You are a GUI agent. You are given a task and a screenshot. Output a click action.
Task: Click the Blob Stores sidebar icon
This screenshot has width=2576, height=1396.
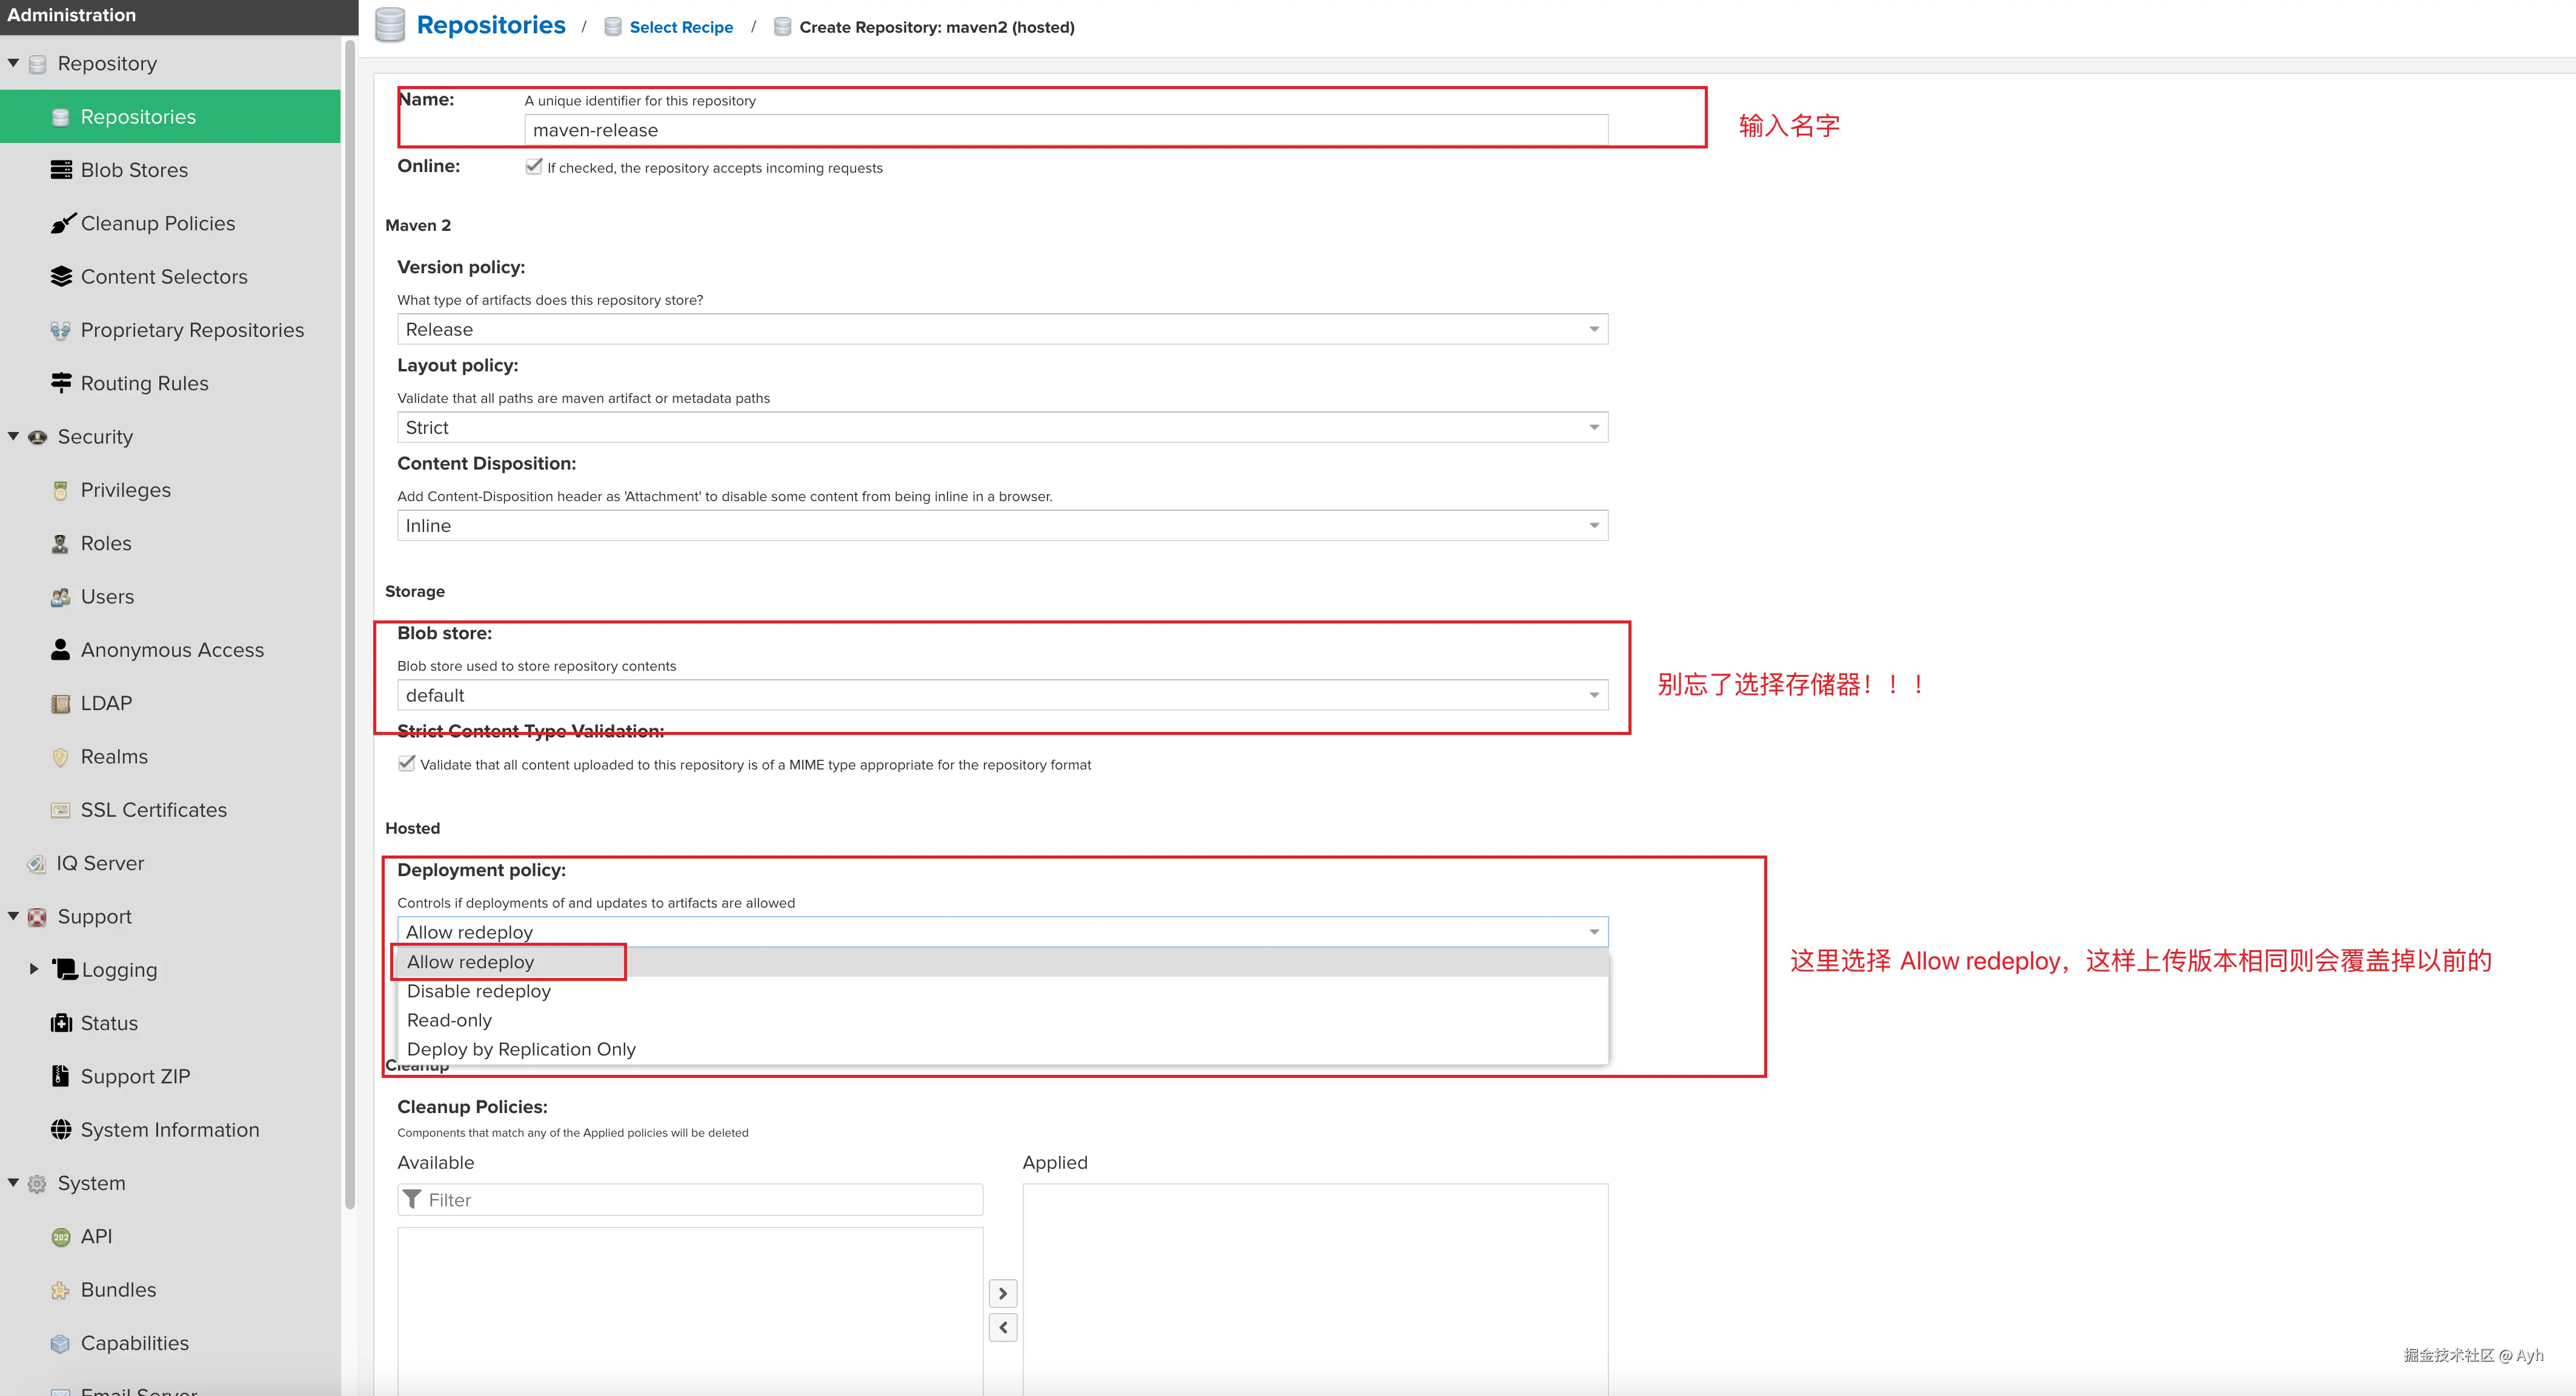pos(61,170)
